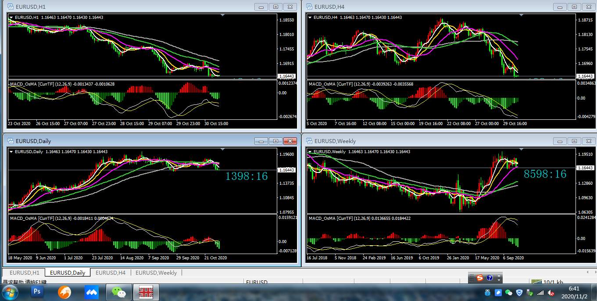Click the 18 May 2020 date on Daily chart
Image resolution: width=597 pixels, height=301 pixels.
click(x=20, y=258)
